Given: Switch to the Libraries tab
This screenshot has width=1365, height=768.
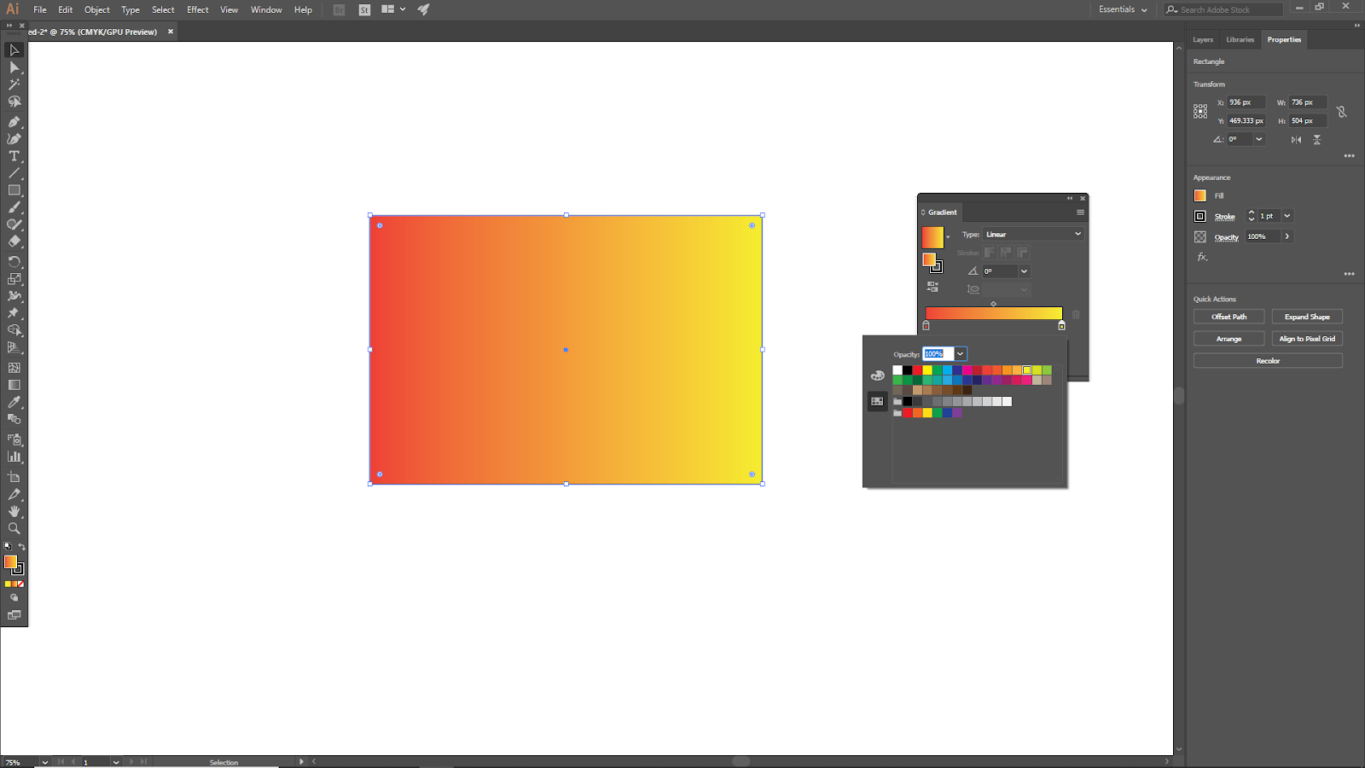Looking at the screenshot, I should [1240, 40].
